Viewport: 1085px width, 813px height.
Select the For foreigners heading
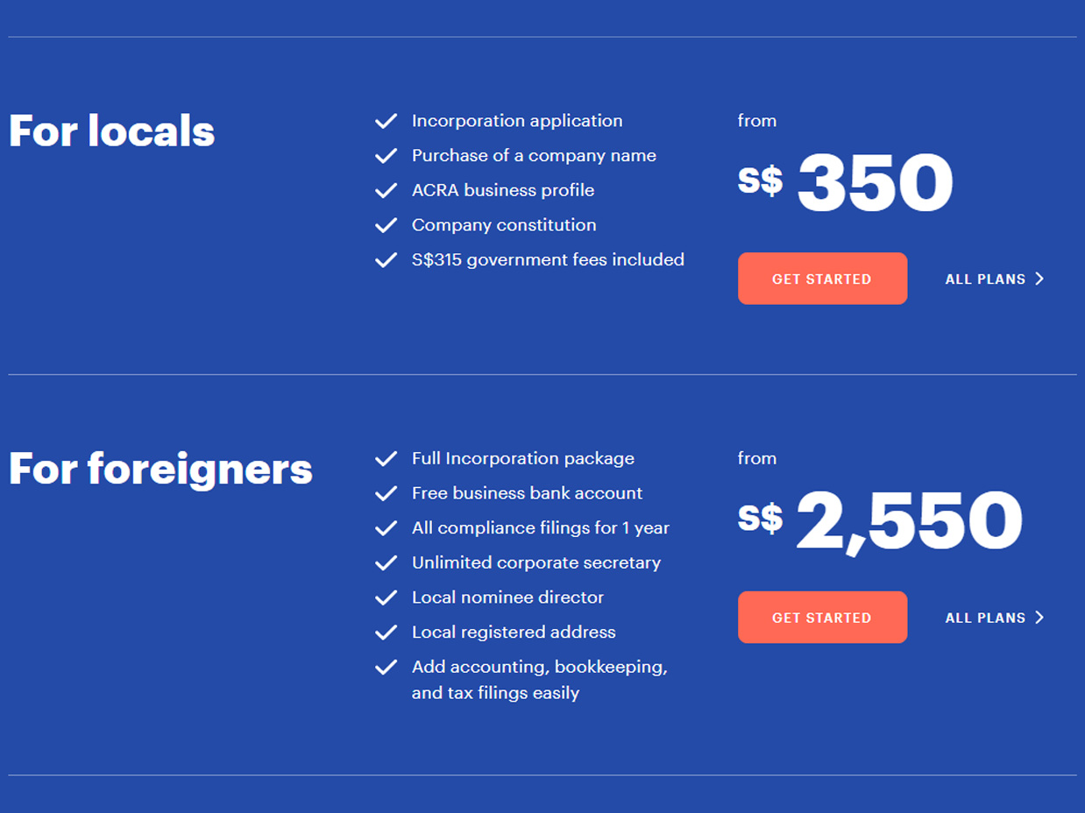click(160, 469)
